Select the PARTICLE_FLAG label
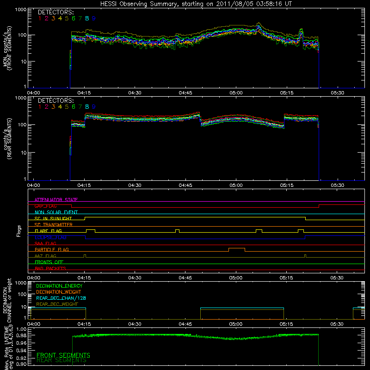370x370 pixels. click(52, 249)
